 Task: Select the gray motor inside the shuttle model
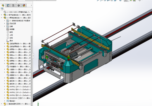pos(74,55)
